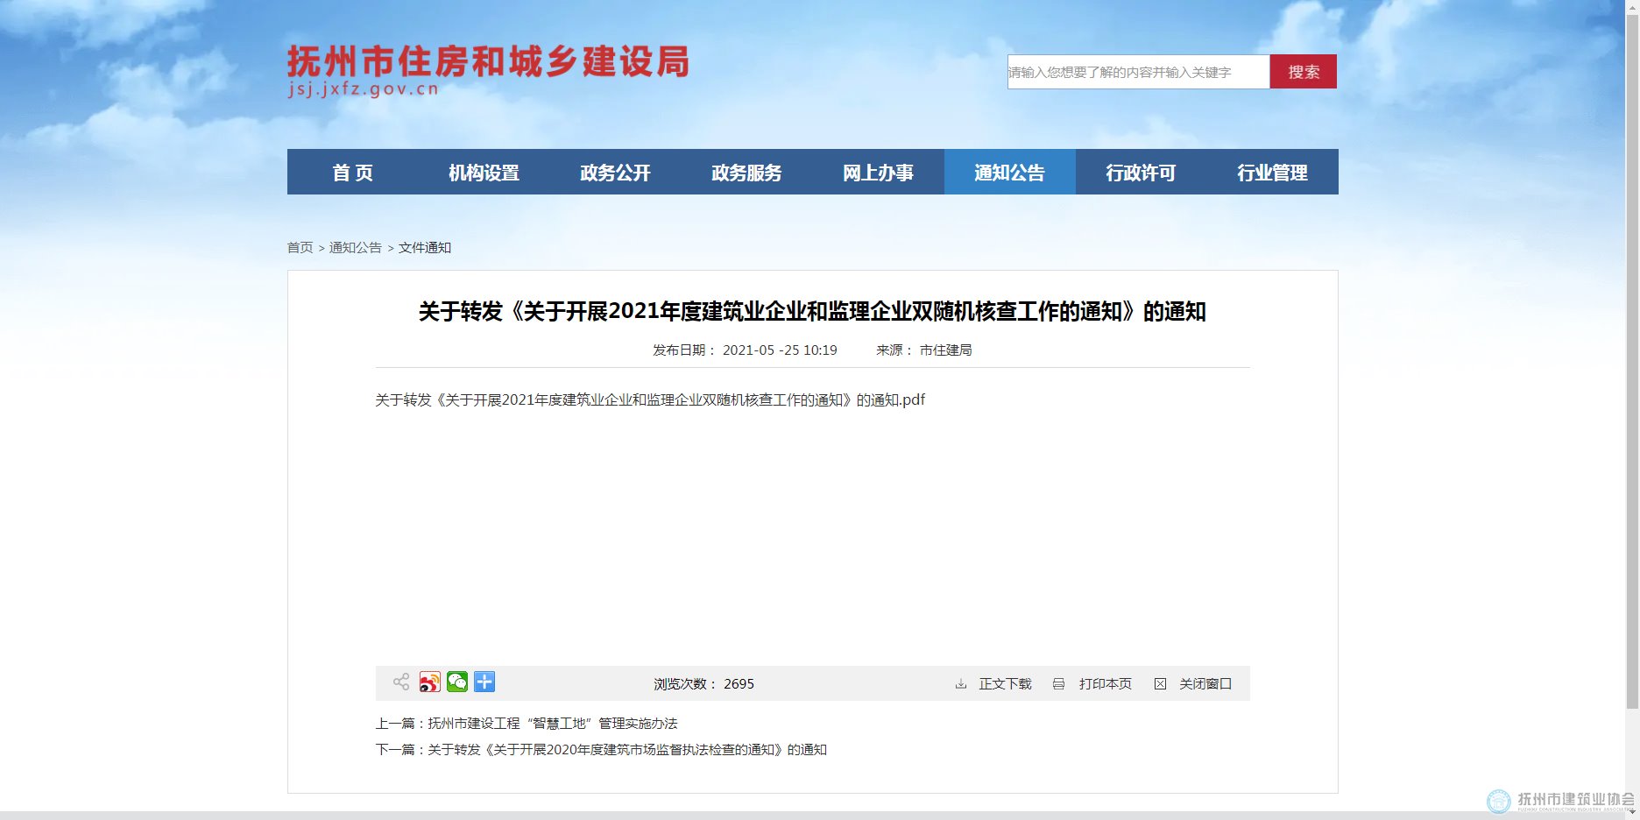Share the article to Sina Weibo
Image resolution: width=1640 pixels, height=820 pixels.
(x=429, y=682)
